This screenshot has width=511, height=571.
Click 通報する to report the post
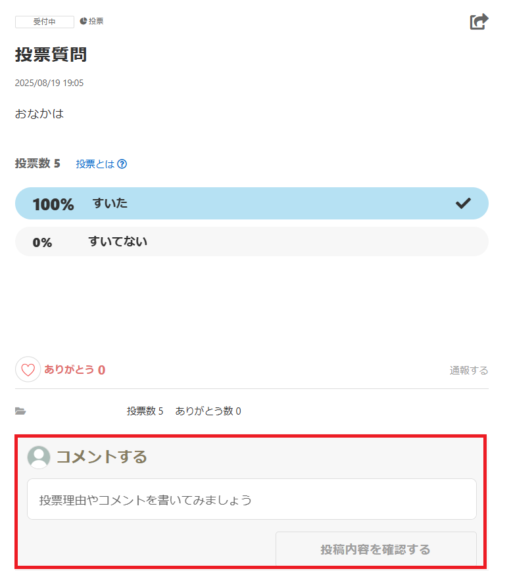coord(469,371)
